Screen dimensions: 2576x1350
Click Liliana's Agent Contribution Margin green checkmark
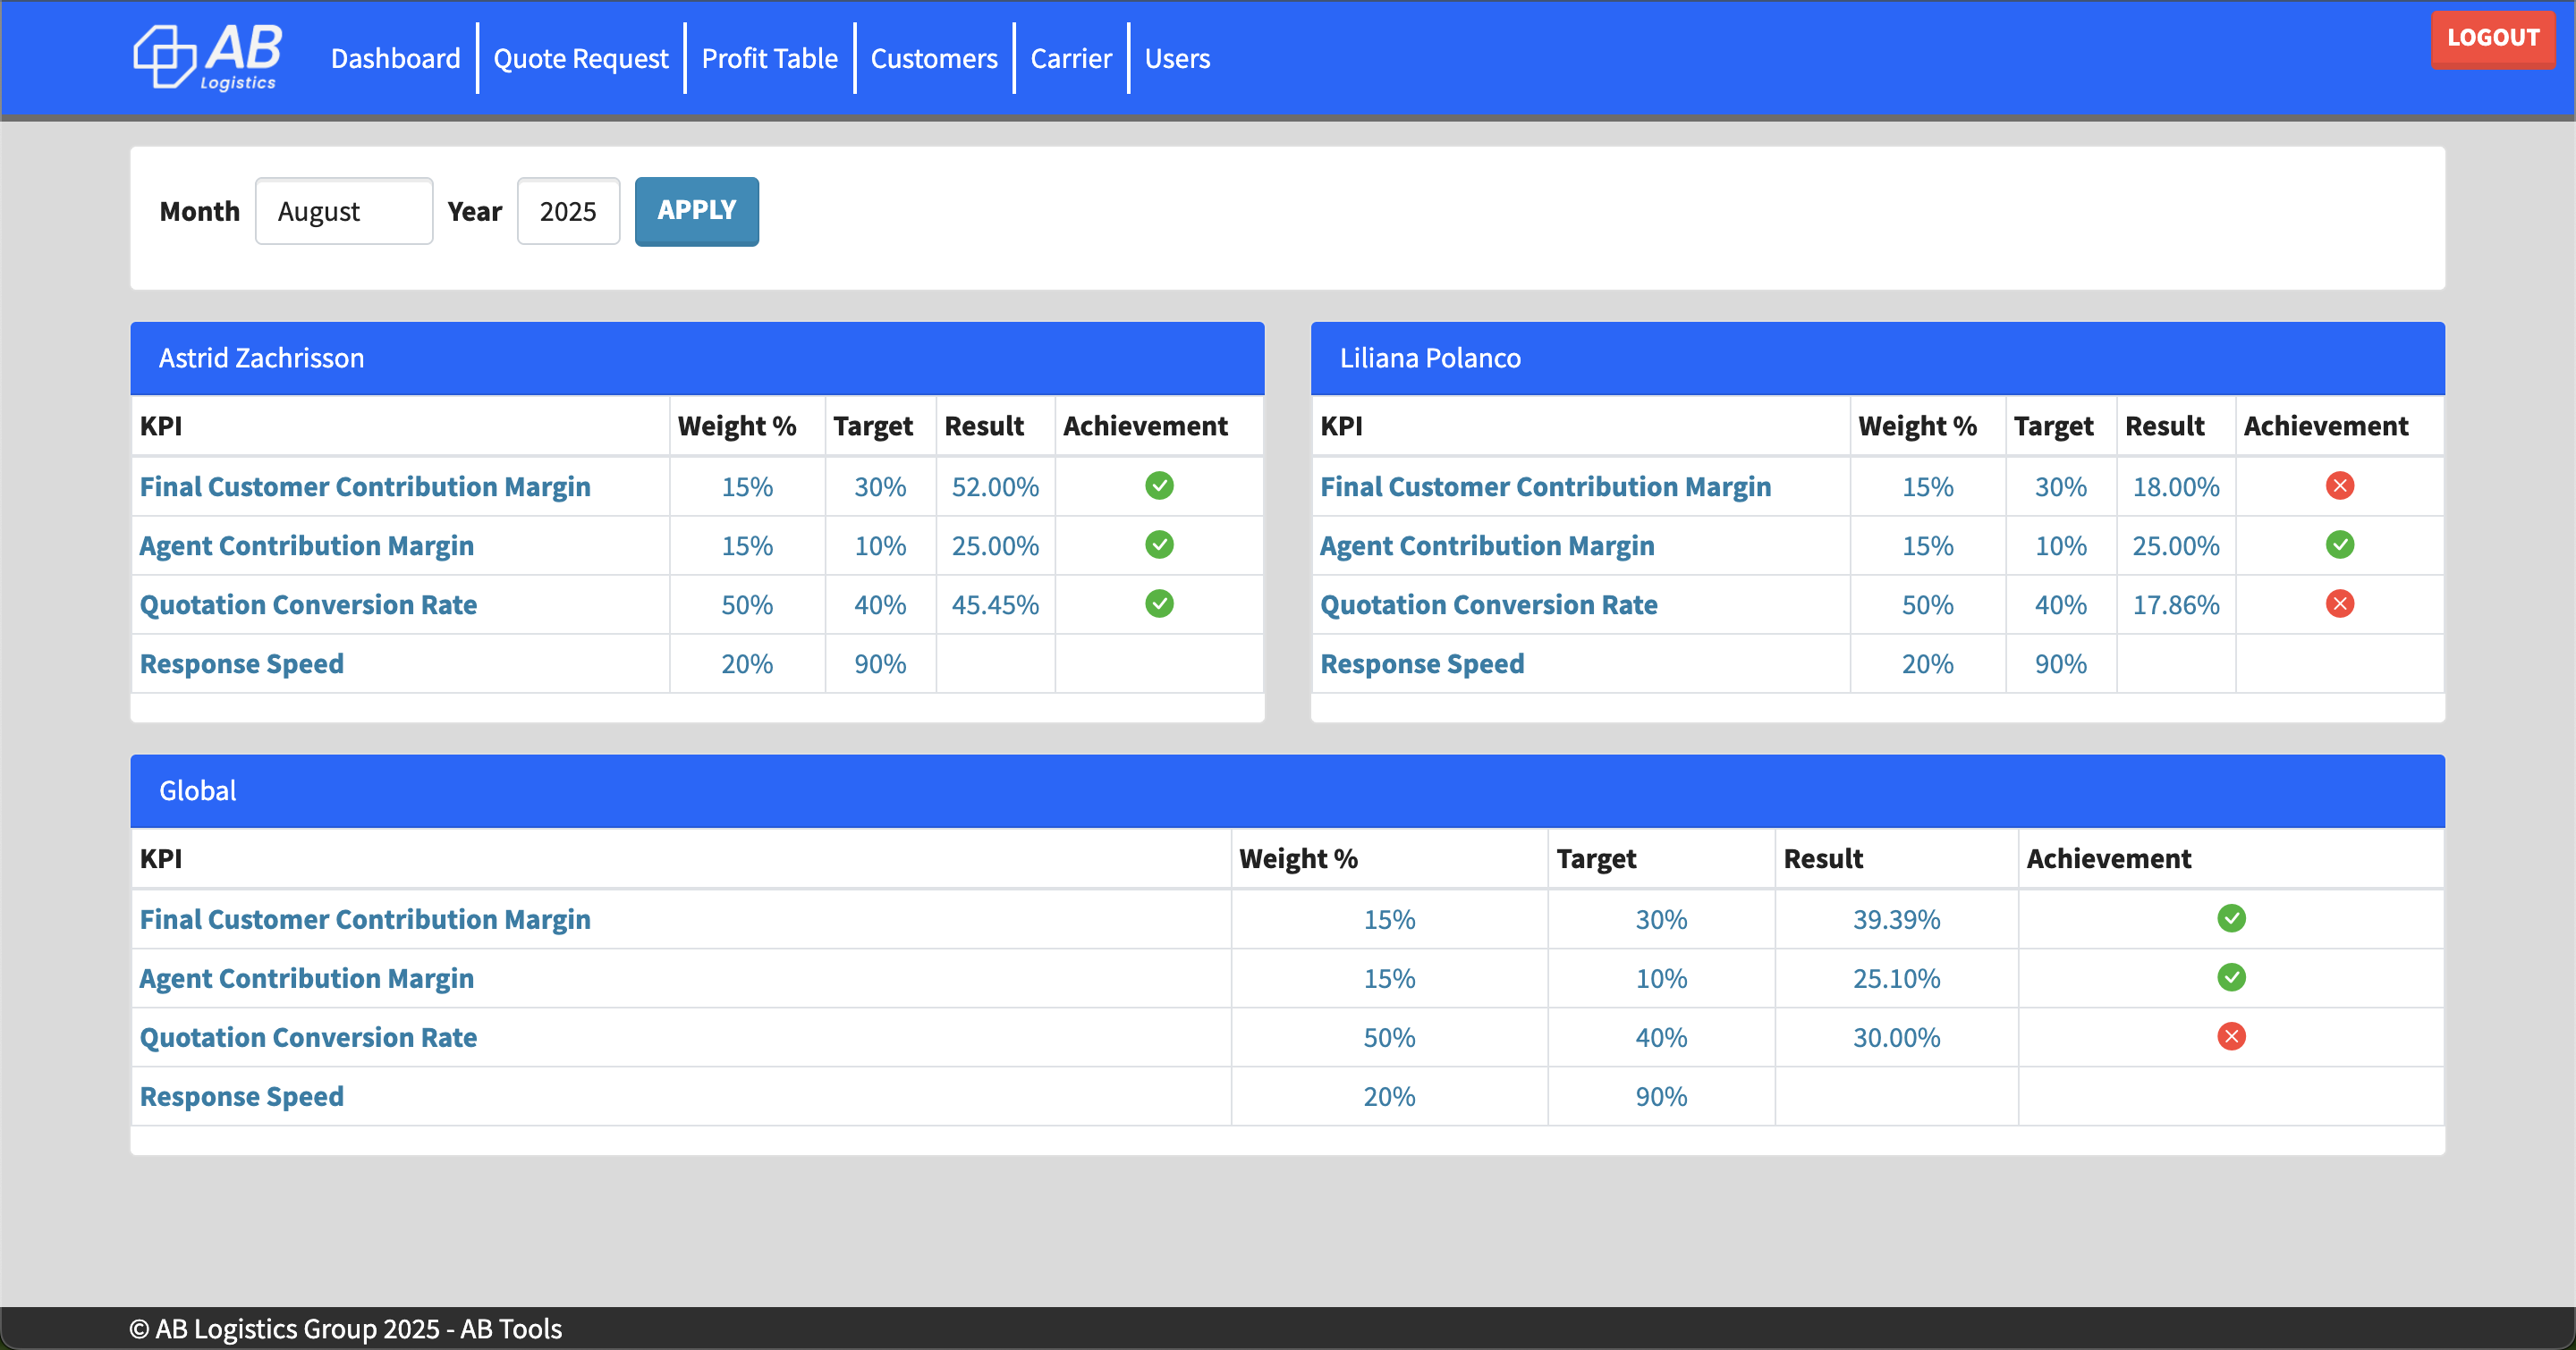pos(2339,545)
